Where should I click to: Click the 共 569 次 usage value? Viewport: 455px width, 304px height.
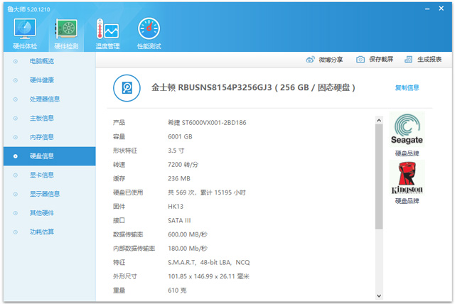point(207,192)
